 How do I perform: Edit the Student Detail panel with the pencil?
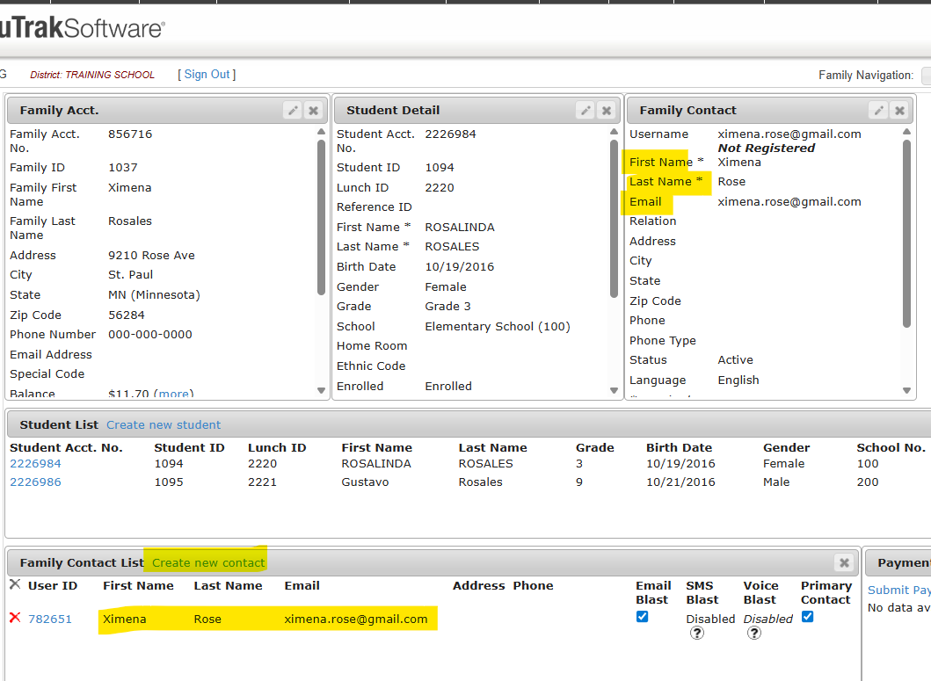click(585, 110)
